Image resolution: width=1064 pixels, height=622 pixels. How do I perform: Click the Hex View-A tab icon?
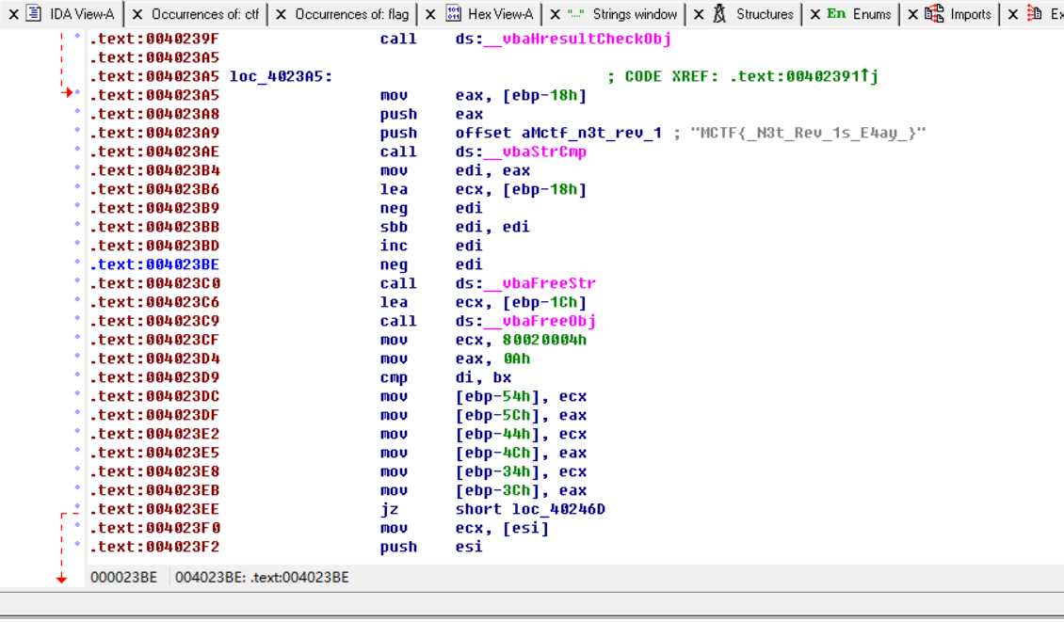pos(453,13)
